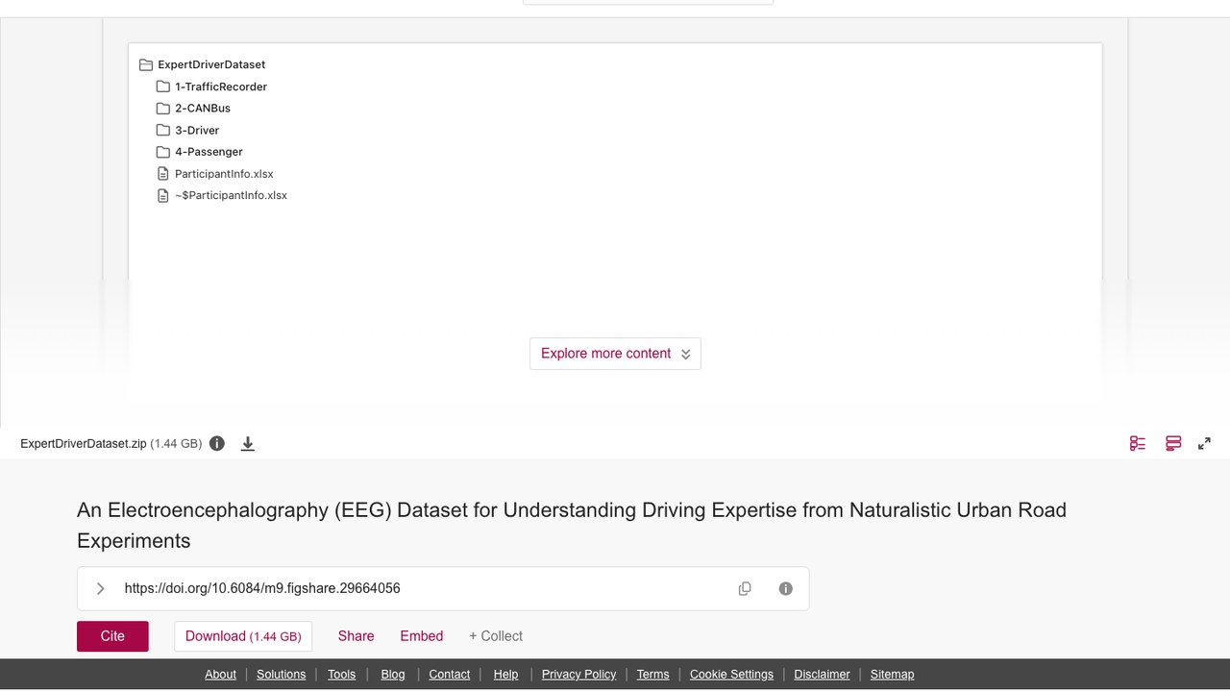Open the Help footer link
The image size is (1230, 692).
pyautogui.click(x=505, y=675)
